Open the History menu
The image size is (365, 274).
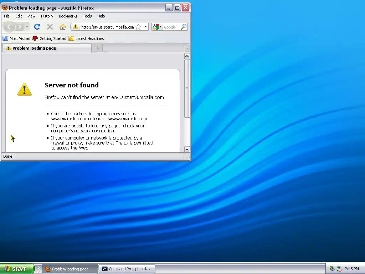point(47,16)
